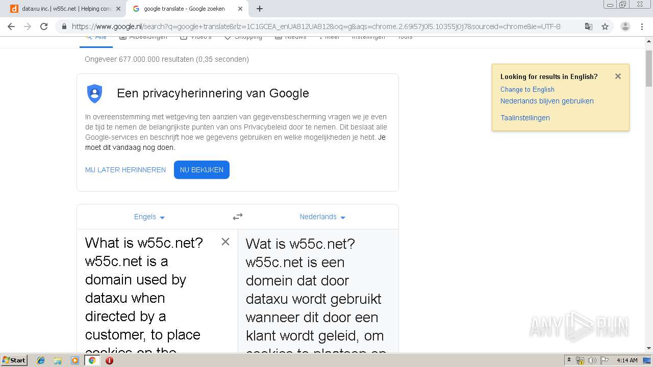Expand the Nederlands target language dropdown

click(x=322, y=217)
